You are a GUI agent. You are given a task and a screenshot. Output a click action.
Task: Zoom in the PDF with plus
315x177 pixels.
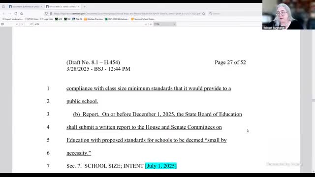pos(151,24)
